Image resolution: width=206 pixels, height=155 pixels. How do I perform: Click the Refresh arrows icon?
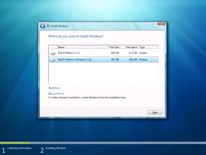click(50, 88)
